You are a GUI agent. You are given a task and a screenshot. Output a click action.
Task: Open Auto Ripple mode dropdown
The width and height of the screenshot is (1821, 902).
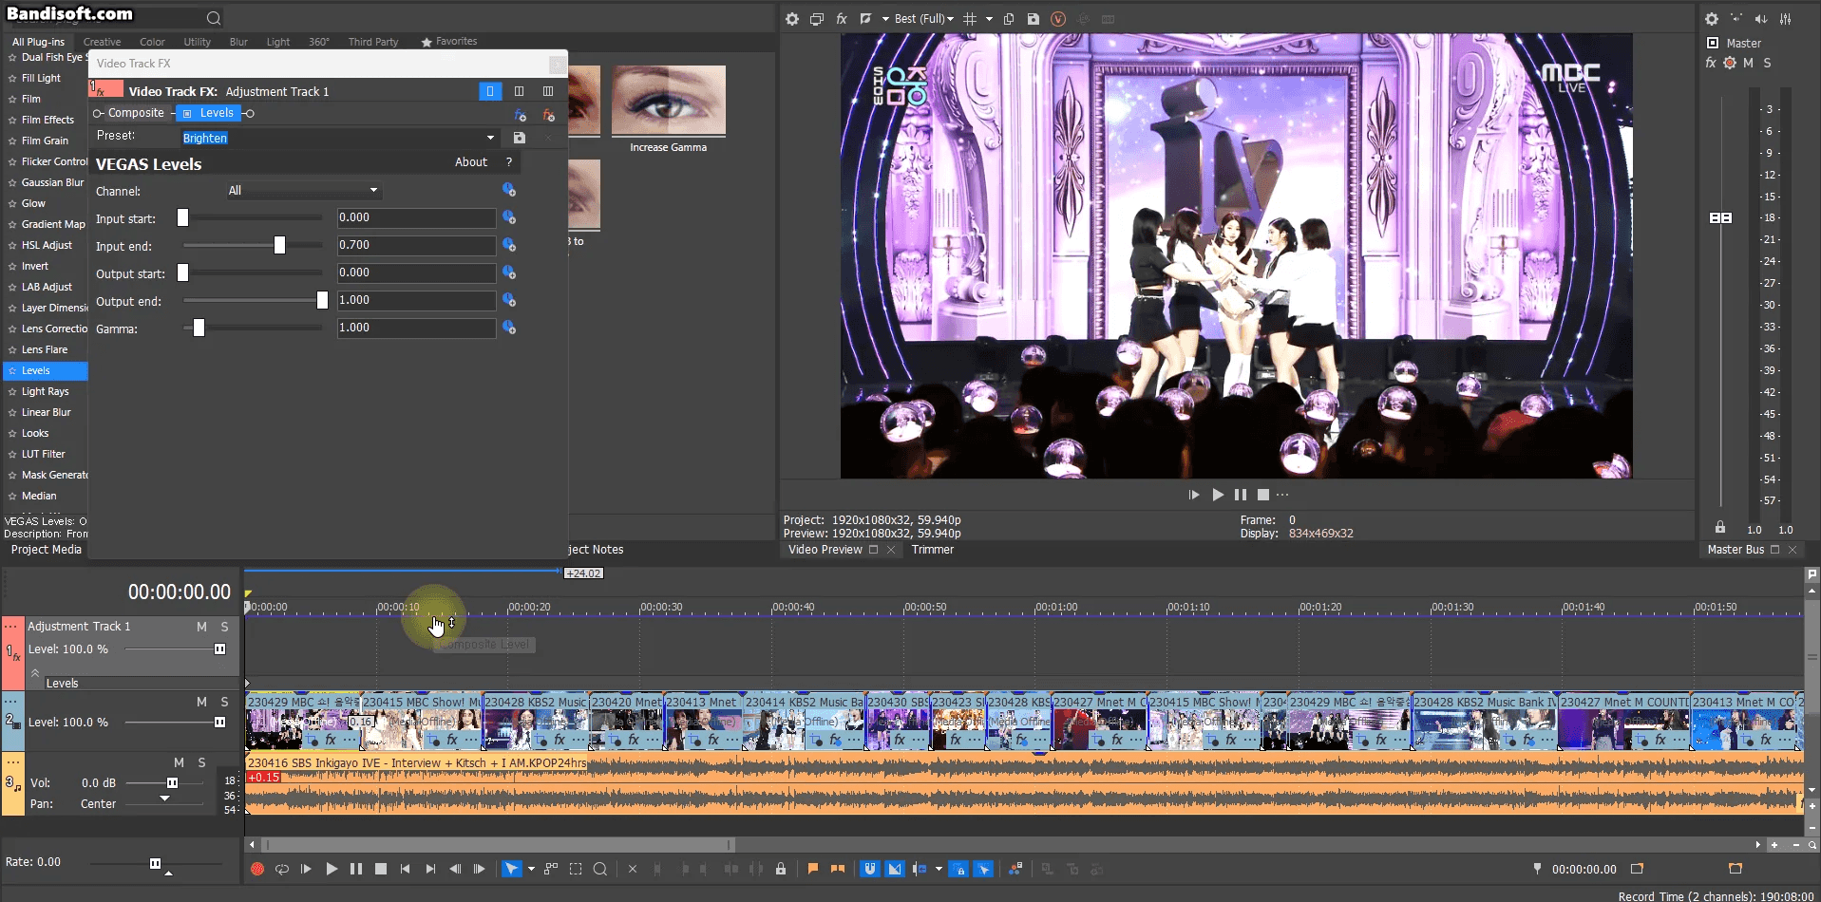click(x=939, y=869)
